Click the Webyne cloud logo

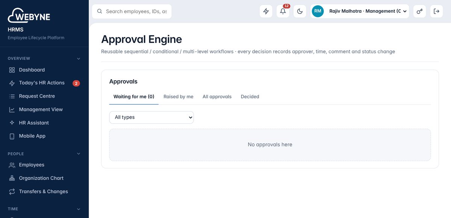29,16
